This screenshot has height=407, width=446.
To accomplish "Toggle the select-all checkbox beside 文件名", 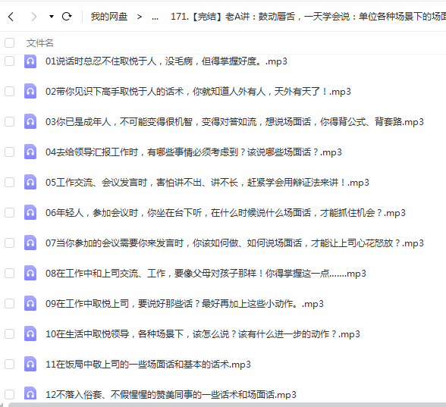I will 9,43.
